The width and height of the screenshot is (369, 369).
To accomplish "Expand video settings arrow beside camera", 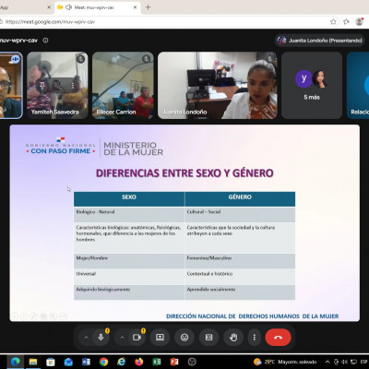I will [x=122, y=338].
